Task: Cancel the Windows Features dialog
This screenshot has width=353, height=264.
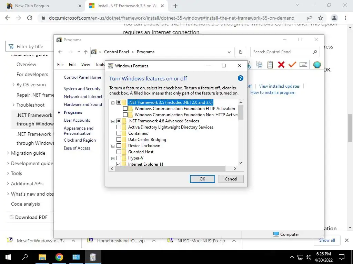Action: 231,179
